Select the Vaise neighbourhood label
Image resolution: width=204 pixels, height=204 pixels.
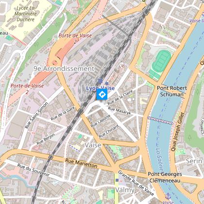pyautogui.click(x=93, y=145)
